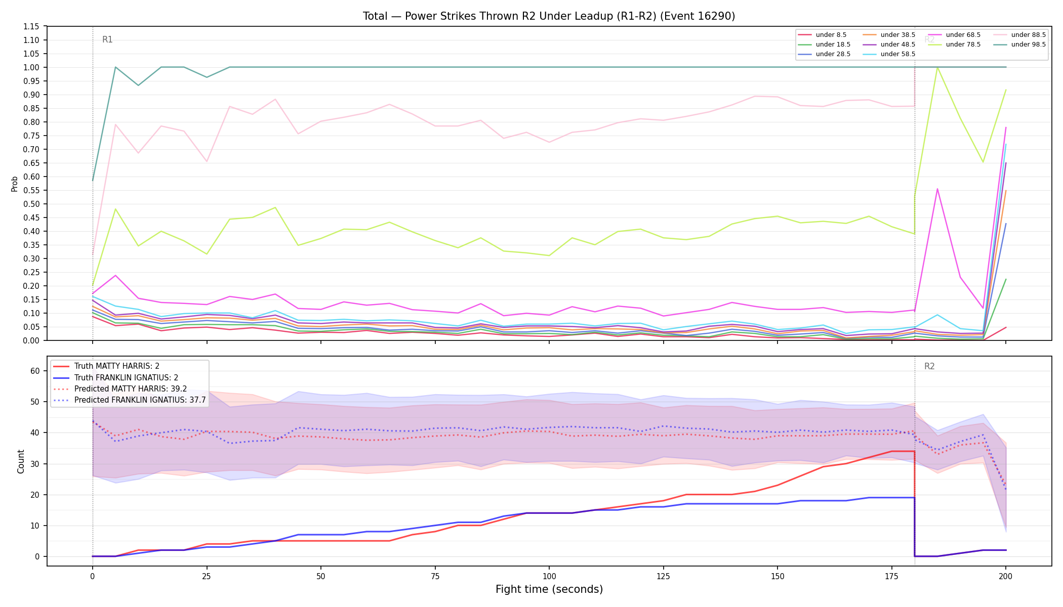
Task: Click the 0.50 tick on Prob axis
Action: 31,204
